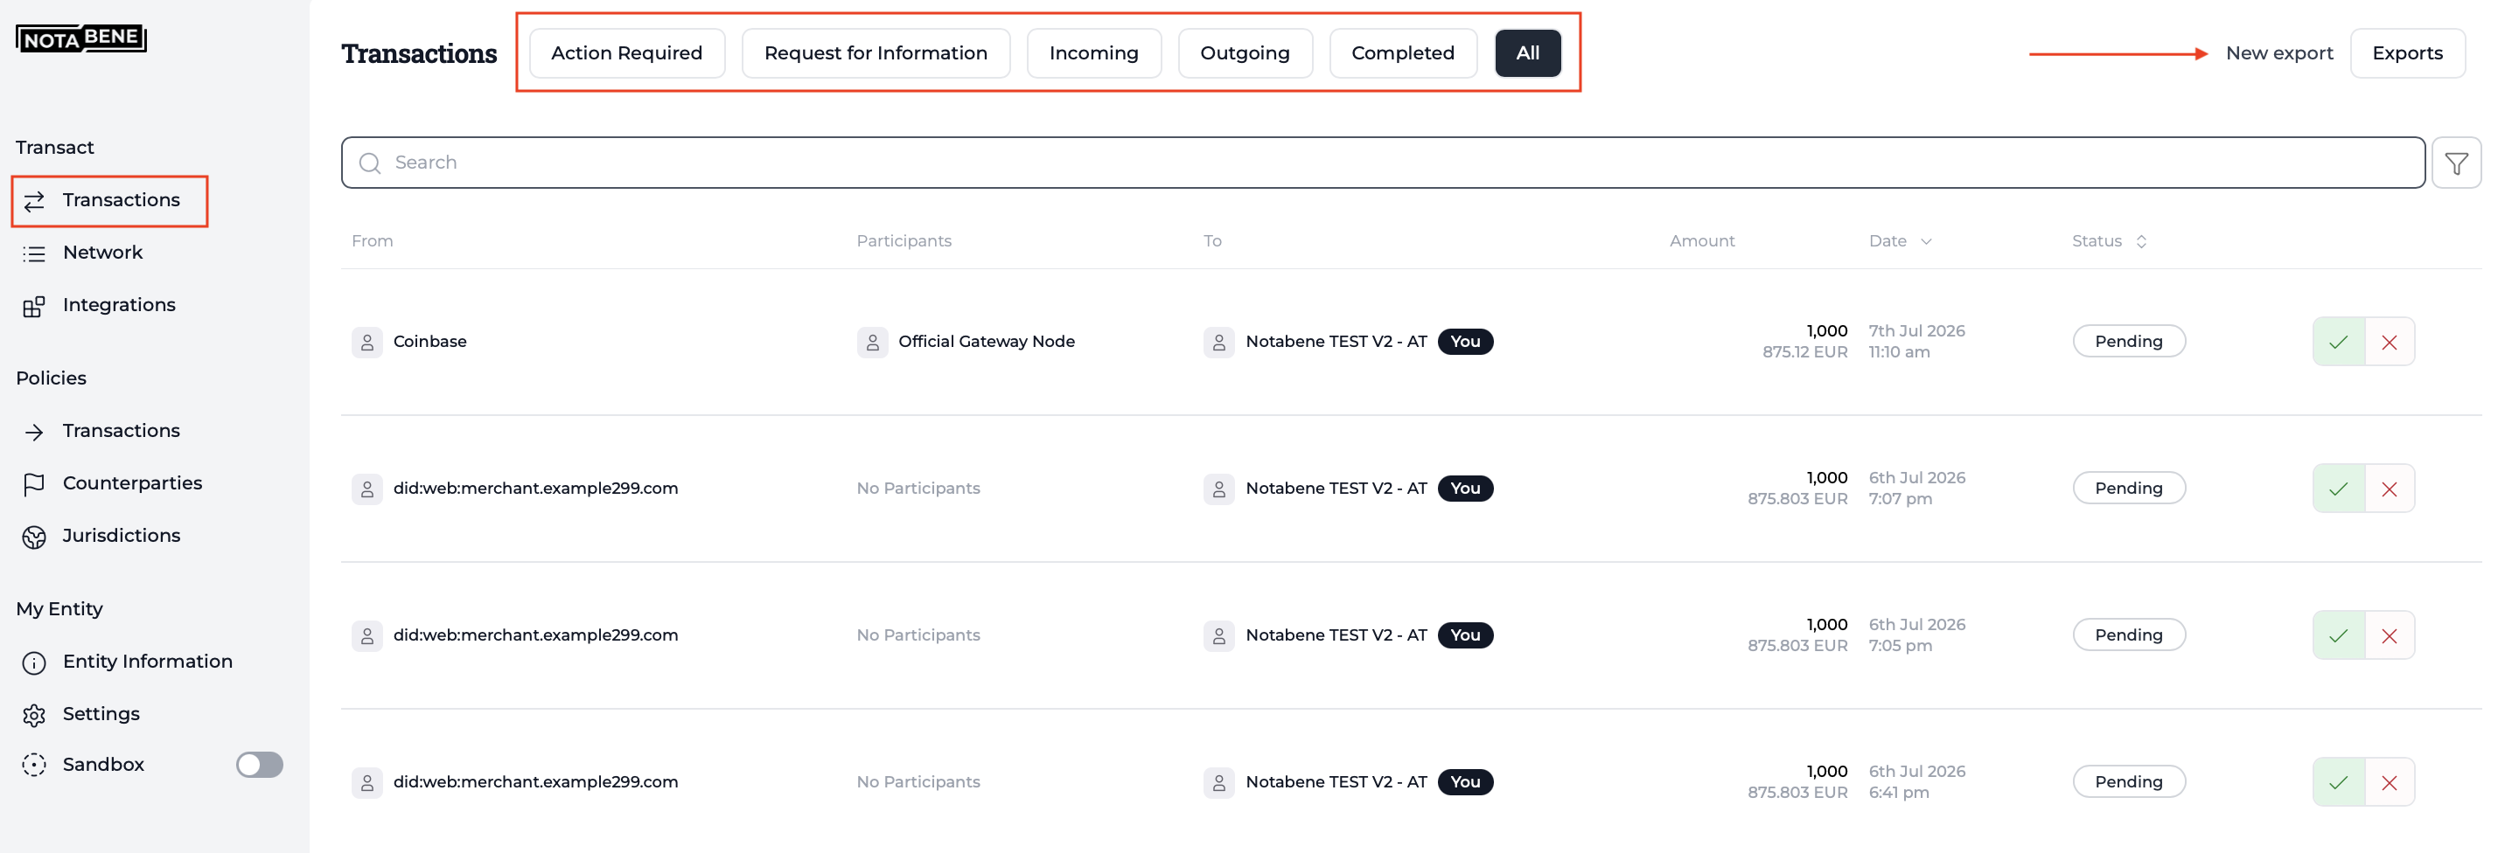Show Outgoing transactions tab
The height and width of the screenshot is (853, 2505).
coord(1245,53)
